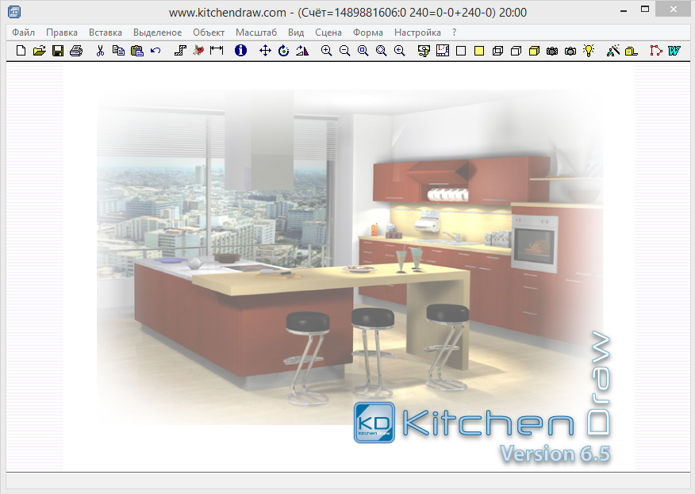695x494 pixels.
Task: Select the zoom-window magnifier with square
Action: click(x=363, y=51)
